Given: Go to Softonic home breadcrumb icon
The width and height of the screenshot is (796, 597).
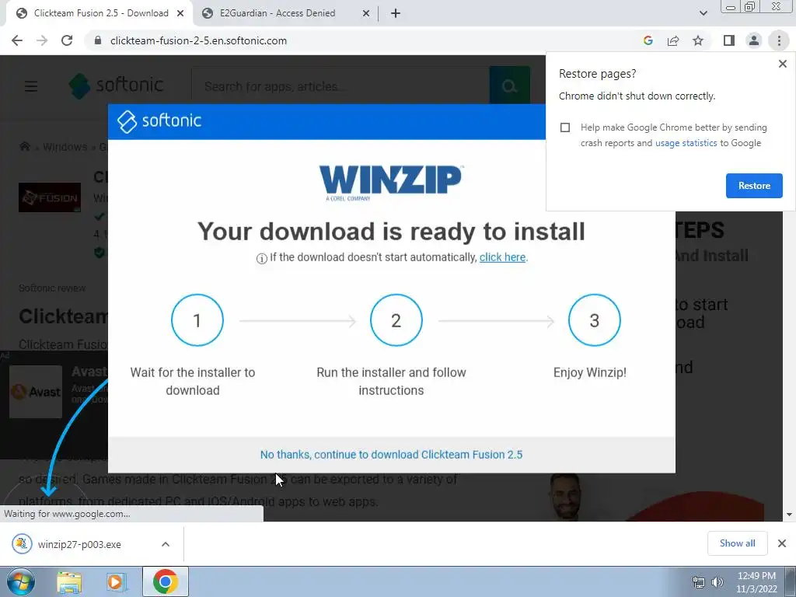Looking at the screenshot, I should [24, 147].
